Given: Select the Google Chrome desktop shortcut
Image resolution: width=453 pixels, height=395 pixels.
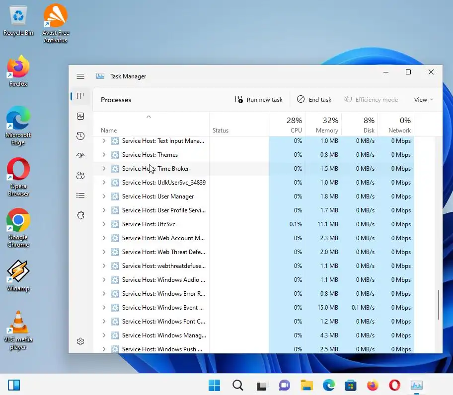Looking at the screenshot, I should click(x=18, y=228).
